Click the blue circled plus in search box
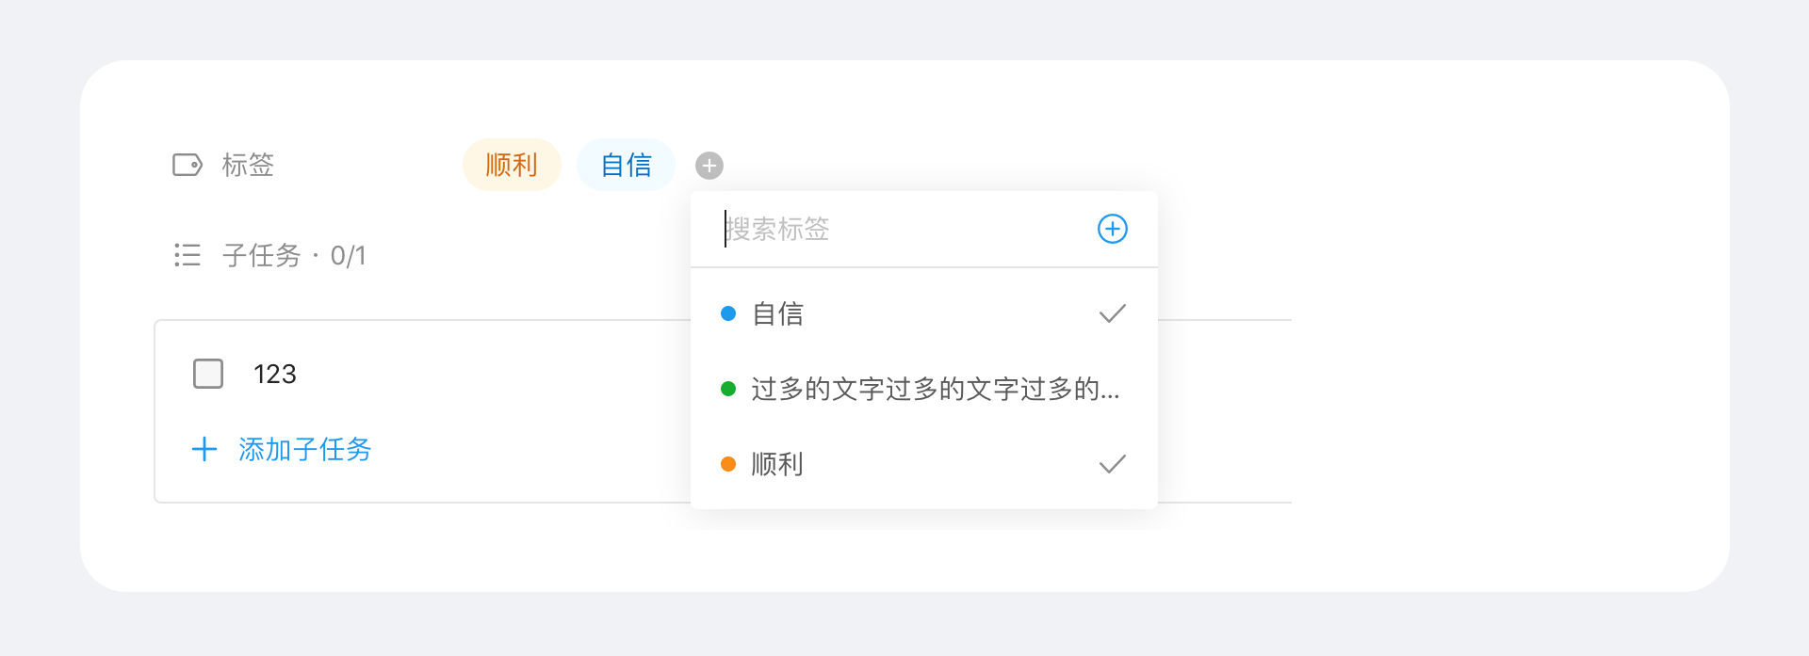 pos(1113,229)
